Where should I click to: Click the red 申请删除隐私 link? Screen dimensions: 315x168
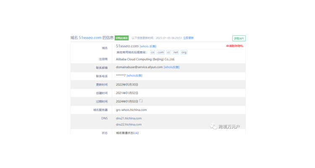coord(235,46)
